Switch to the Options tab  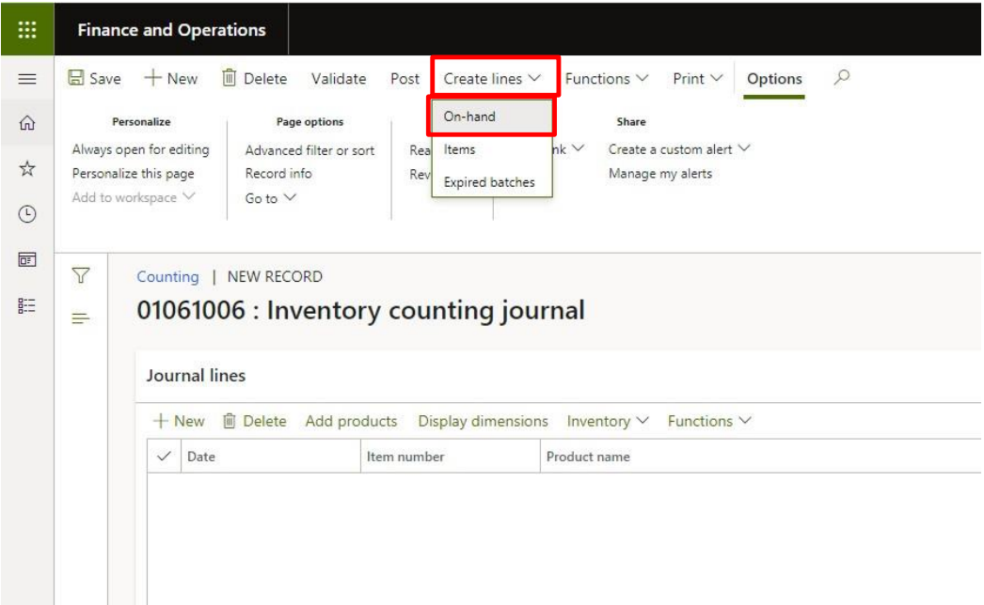774,79
